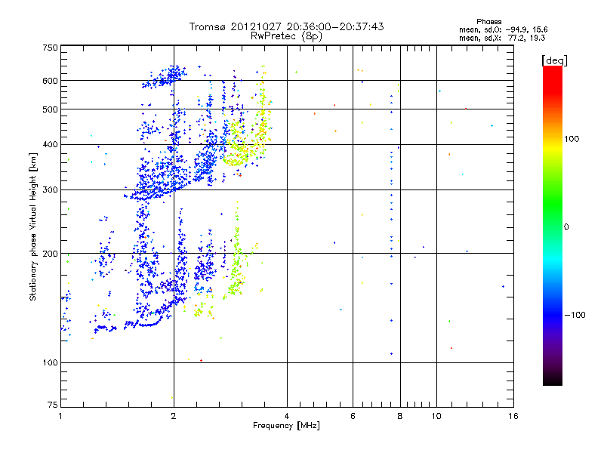Click the '400' y-axis tick label
This screenshot has height=453, width=604.
(50, 145)
